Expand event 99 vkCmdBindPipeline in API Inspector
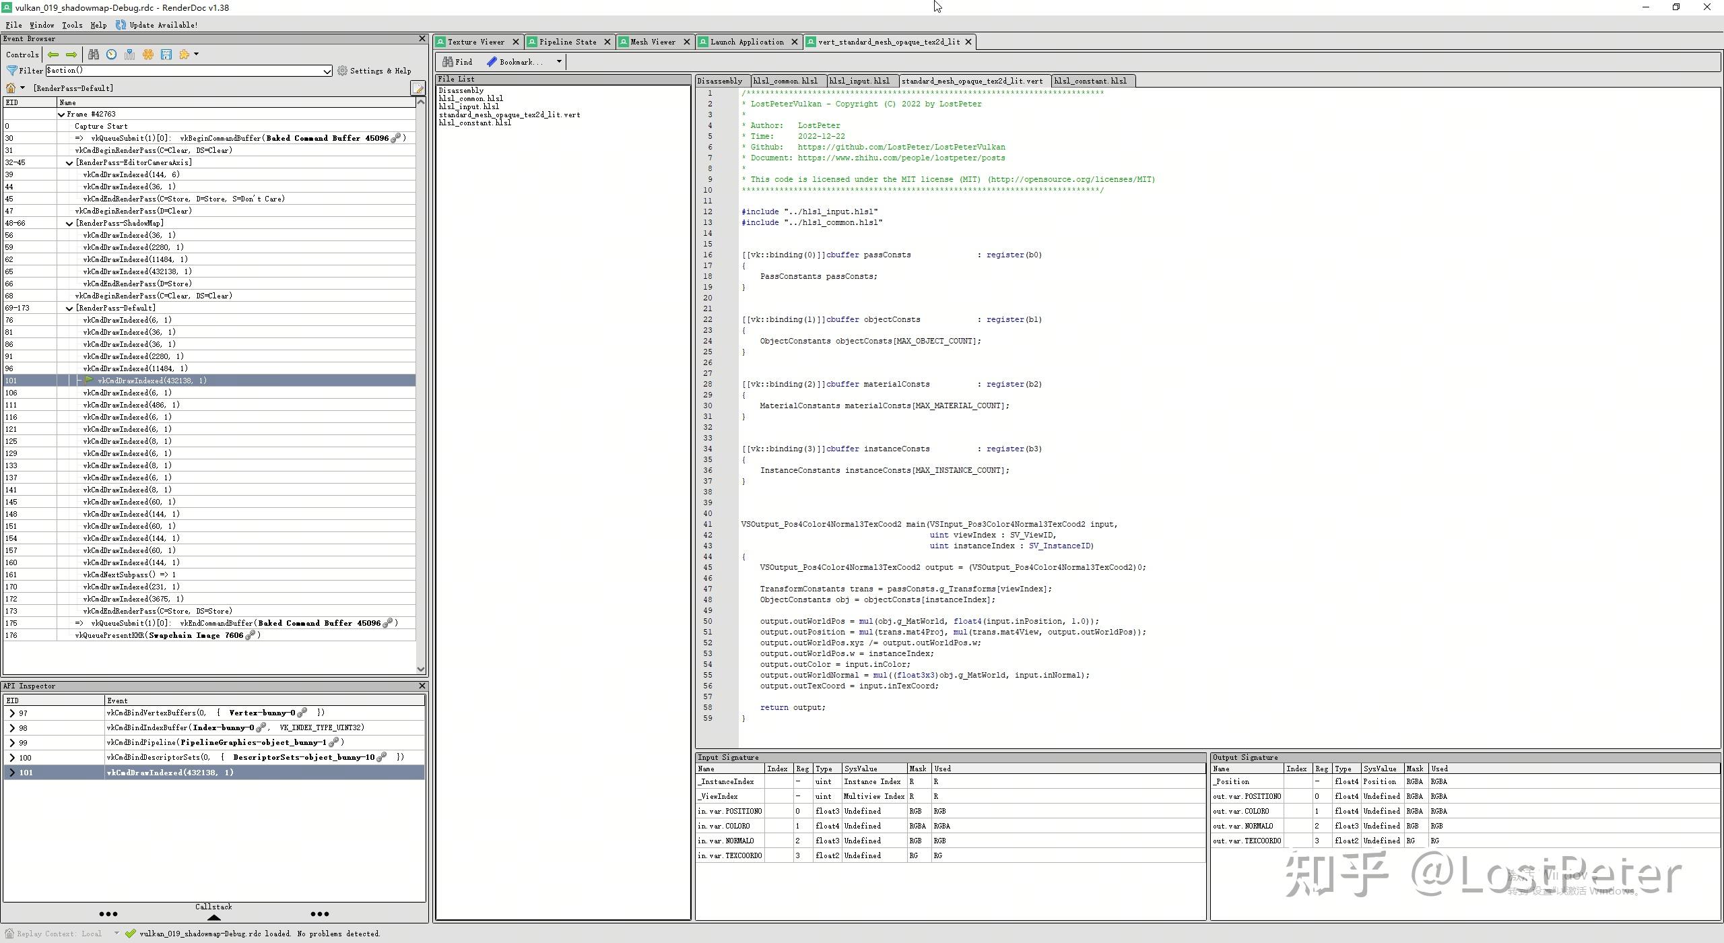The width and height of the screenshot is (1724, 943). pyautogui.click(x=12, y=743)
